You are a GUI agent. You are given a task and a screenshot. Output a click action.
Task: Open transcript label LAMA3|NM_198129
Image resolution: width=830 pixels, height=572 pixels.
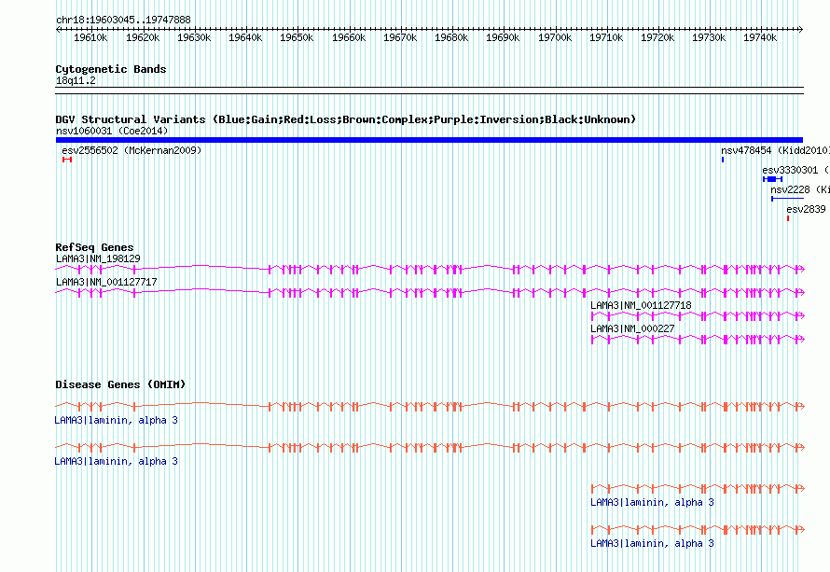[x=99, y=258]
